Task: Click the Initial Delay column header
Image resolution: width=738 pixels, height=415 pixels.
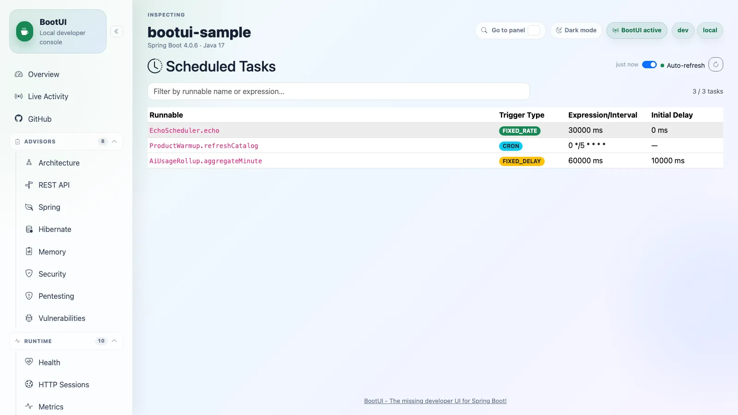Action: [x=672, y=115]
